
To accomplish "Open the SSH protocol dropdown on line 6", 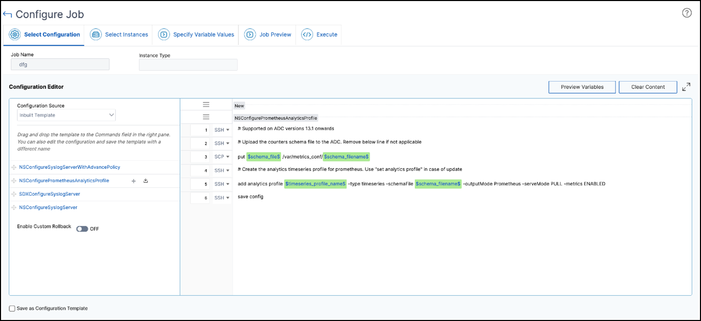I will pyautogui.click(x=222, y=198).
